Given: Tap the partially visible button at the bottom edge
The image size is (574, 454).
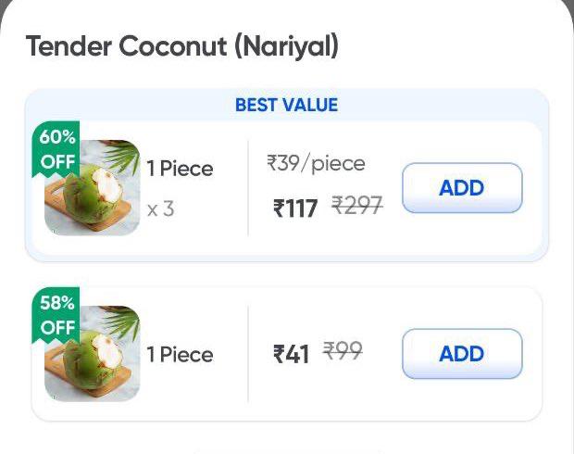Looking at the screenshot, I should [x=287, y=450].
